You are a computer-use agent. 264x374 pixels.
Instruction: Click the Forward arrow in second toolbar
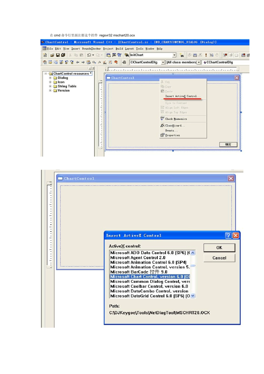point(83,62)
